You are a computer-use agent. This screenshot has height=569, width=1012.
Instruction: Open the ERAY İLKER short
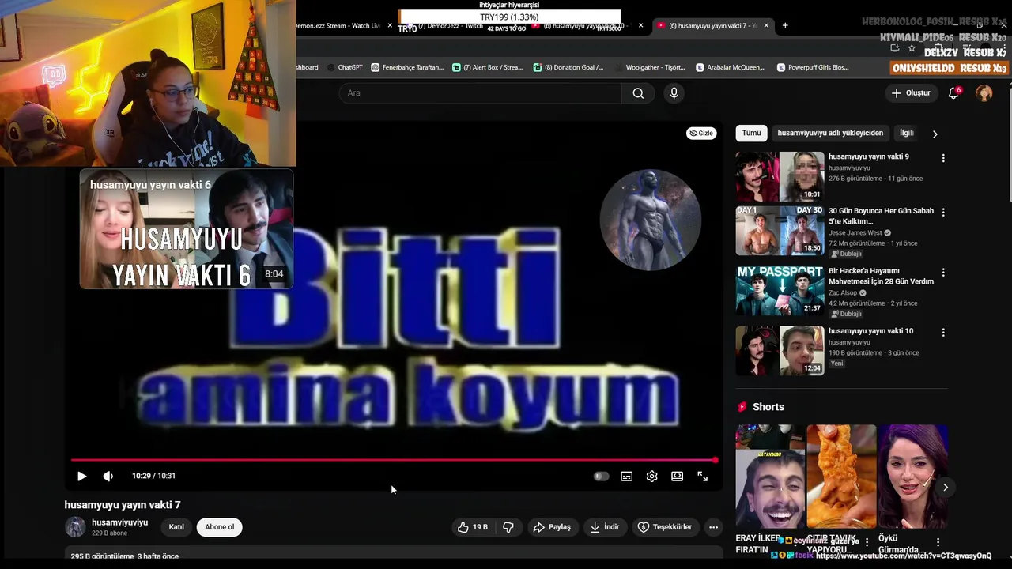(x=770, y=477)
